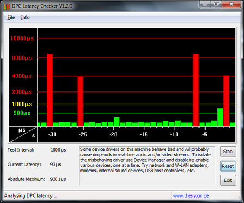
Task: Click the Test Interval label
Action: 21,150
